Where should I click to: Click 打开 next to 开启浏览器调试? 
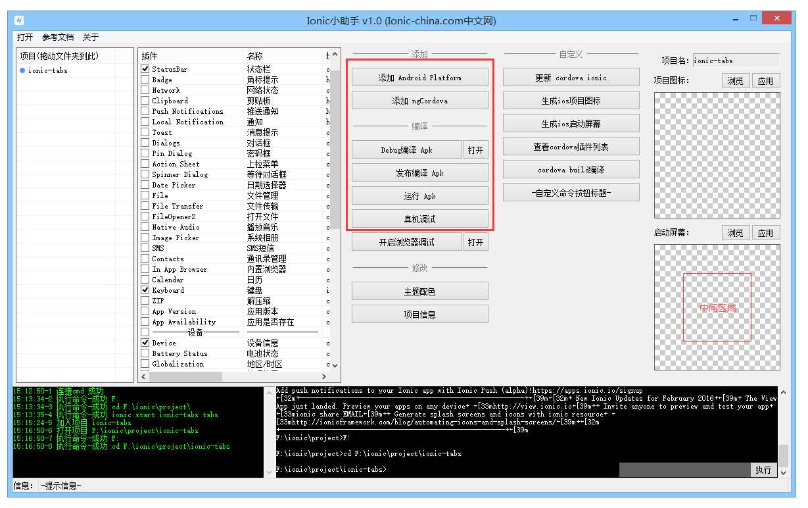point(476,242)
